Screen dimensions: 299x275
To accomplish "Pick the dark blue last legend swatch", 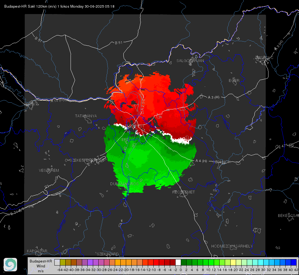I will click(294, 262).
